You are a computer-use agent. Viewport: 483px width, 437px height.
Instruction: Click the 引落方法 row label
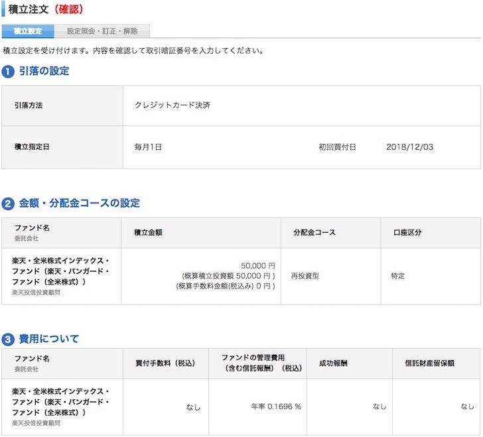(29, 105)
